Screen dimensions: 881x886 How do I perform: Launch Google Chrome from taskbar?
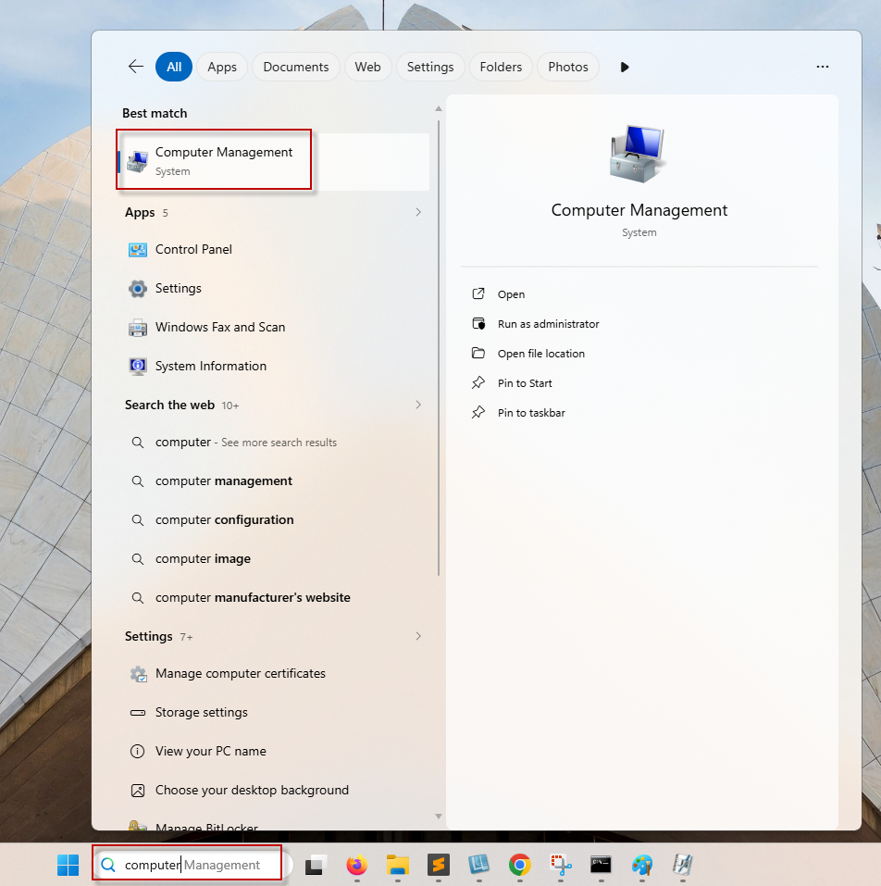[519, 865]
